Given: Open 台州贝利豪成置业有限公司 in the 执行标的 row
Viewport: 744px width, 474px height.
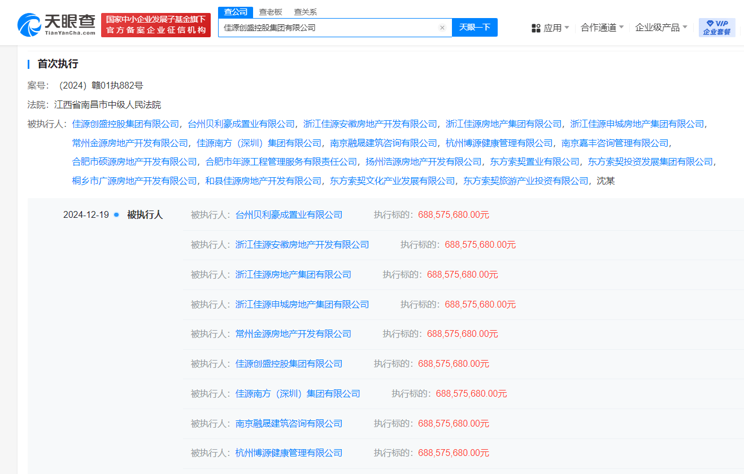Looking at the screenshot, I should [289, 214].
